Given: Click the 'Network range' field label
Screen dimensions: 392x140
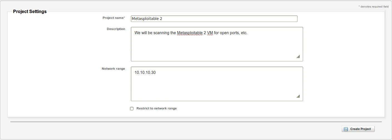Looking at the screenshot, I should point(113,69).
